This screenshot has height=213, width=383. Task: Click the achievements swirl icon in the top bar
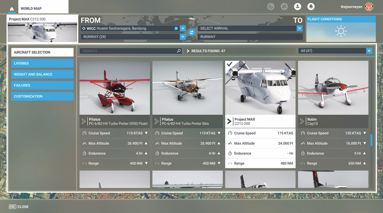271,7
